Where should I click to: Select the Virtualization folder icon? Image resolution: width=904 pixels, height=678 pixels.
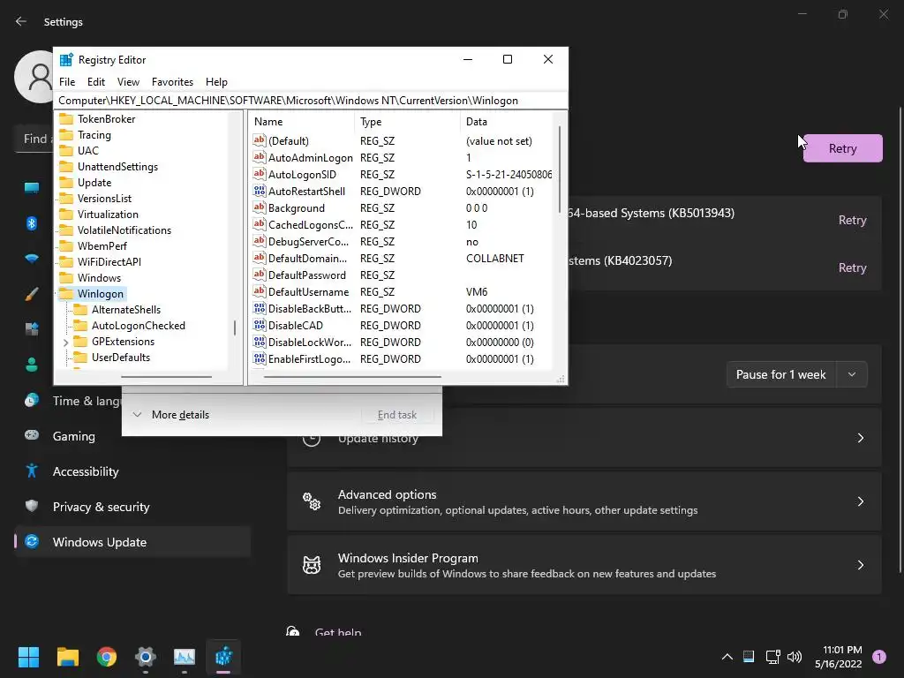(67, 214)
